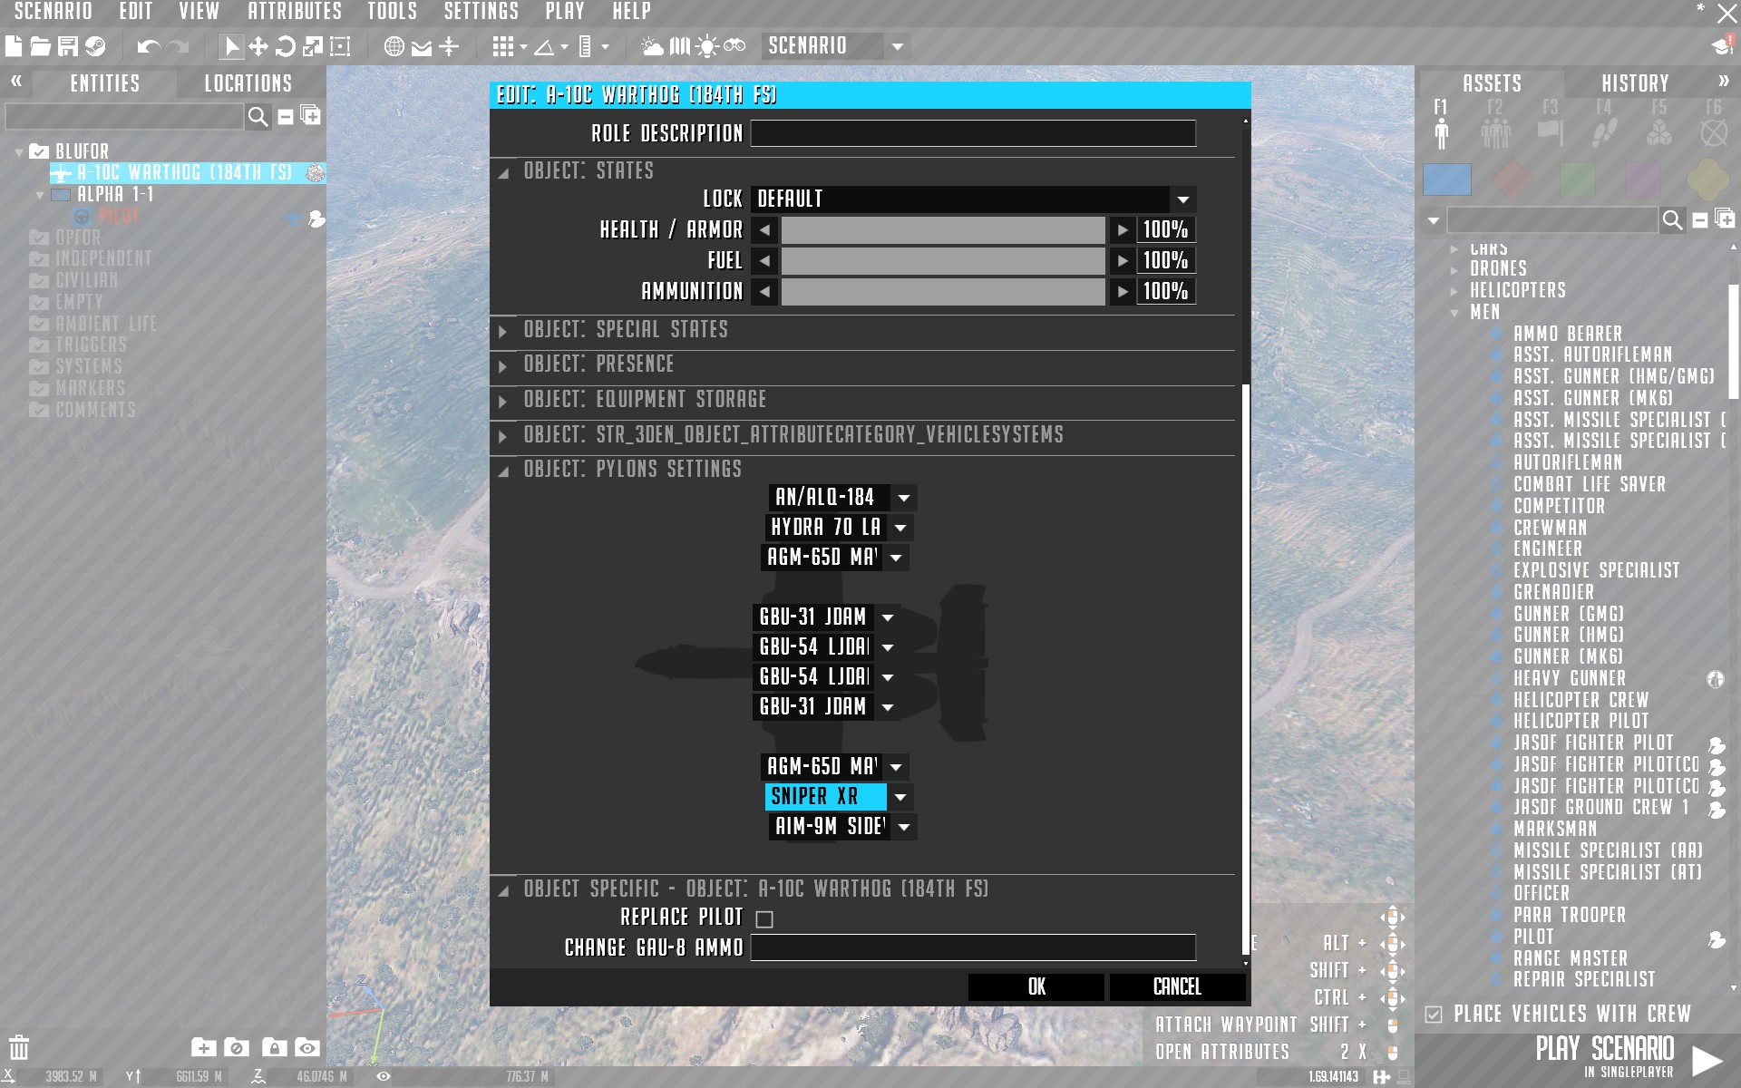Save the scenario with the floppy disk icon
Viewport: 1741px width, 1088px height.
tap(68, 46)
